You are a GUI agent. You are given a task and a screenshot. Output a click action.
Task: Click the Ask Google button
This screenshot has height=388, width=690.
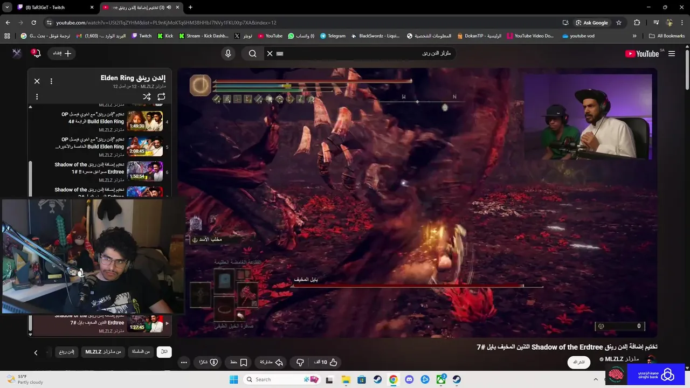592,23
